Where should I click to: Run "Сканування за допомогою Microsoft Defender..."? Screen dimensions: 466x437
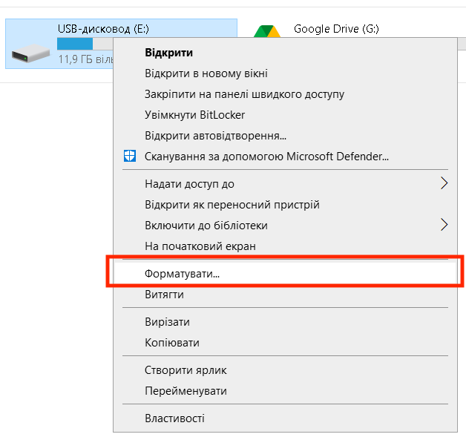click(266, 157)
